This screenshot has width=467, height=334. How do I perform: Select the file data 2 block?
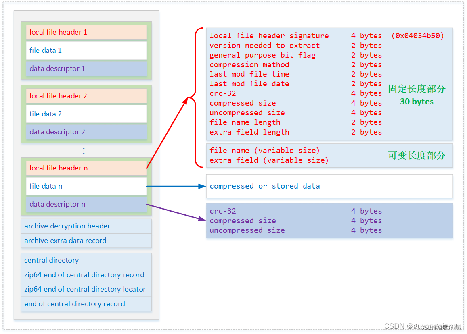[x=86, y=114]
